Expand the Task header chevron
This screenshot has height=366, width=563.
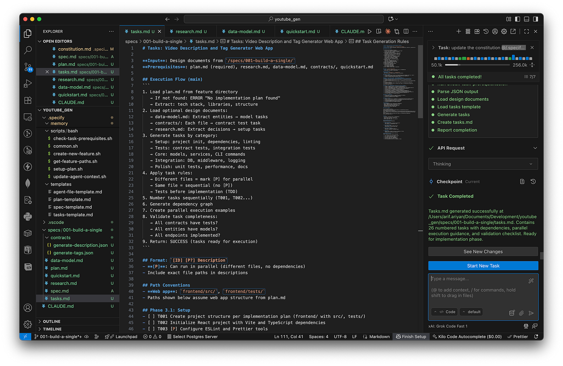click(x=434, y=47)
